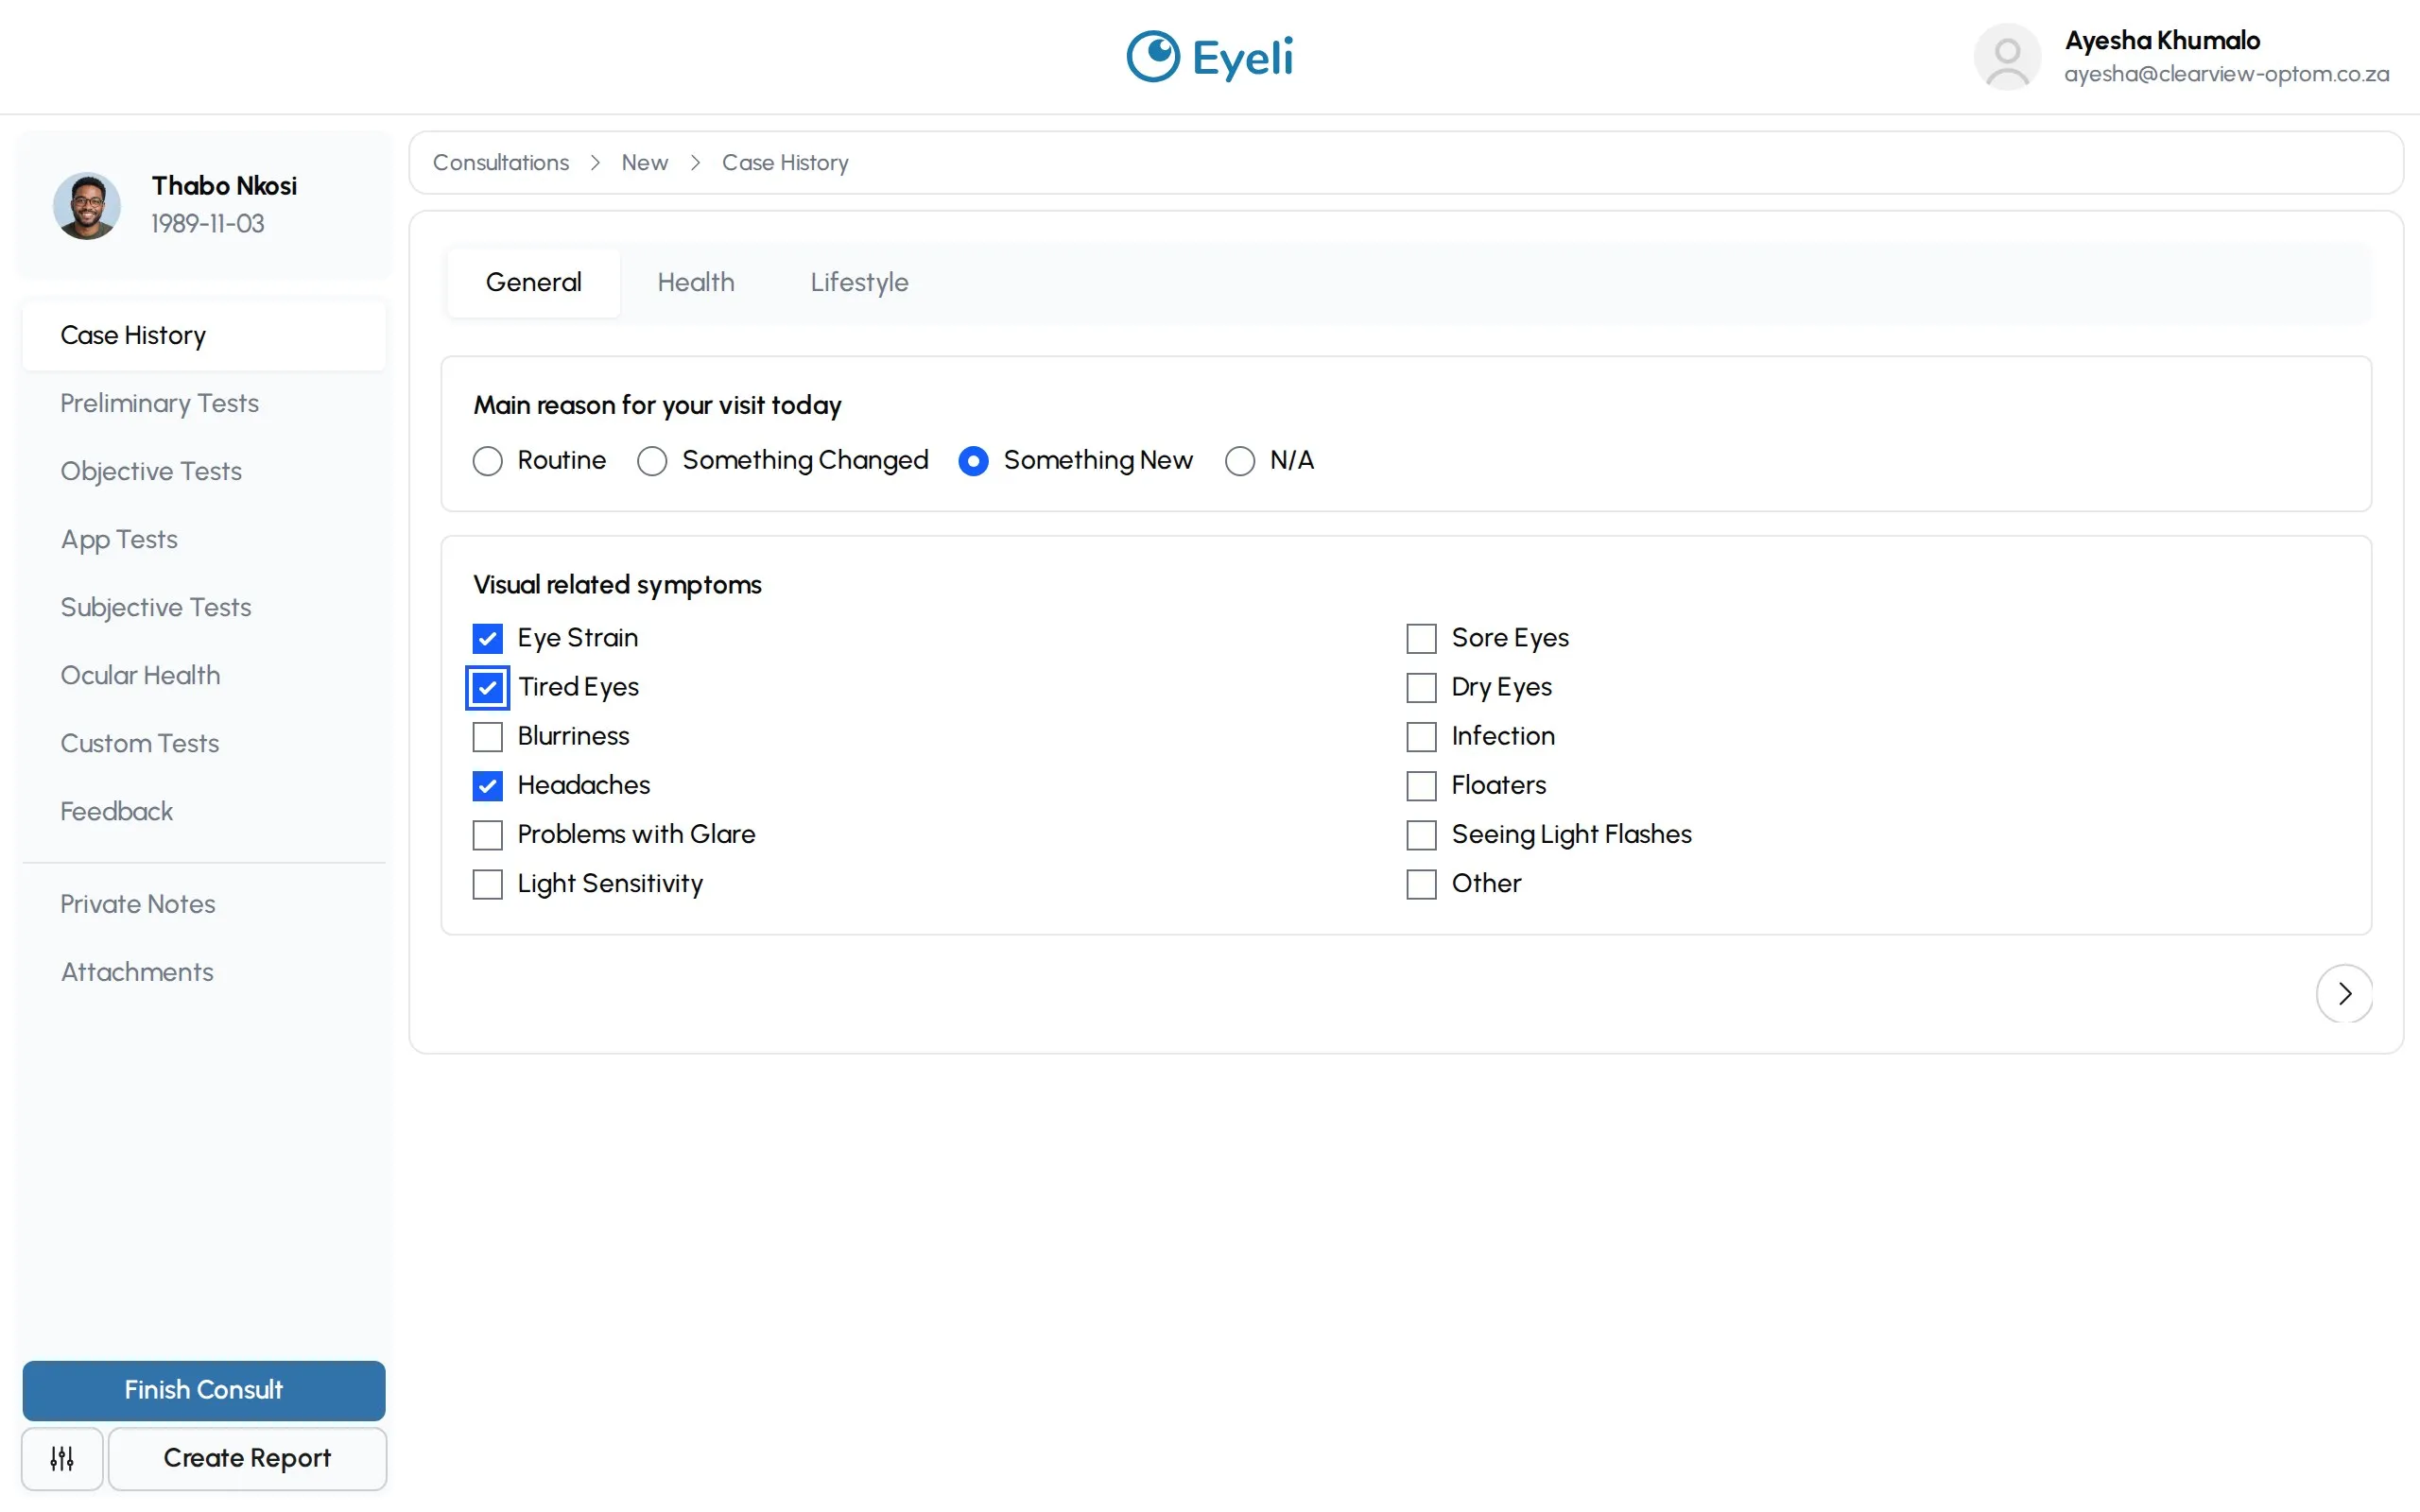Check the Blurriness checkbox
This screenshot has width=2420, height=1512.
click(487, 736)
